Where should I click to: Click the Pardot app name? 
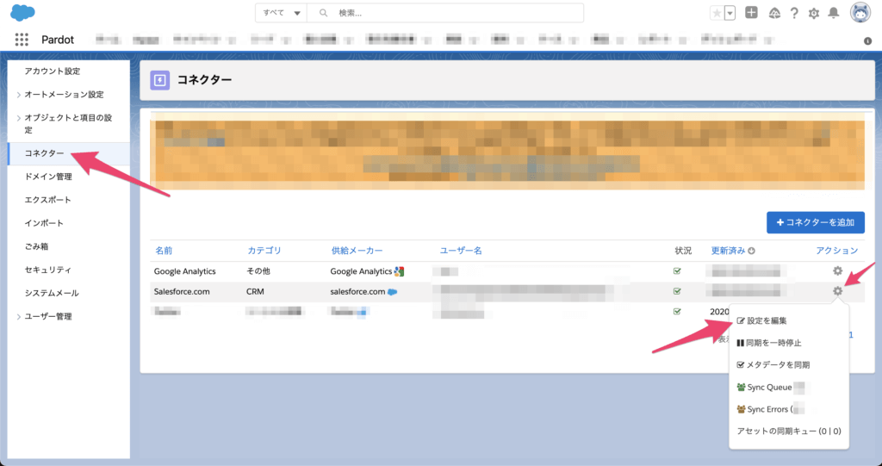58,40
